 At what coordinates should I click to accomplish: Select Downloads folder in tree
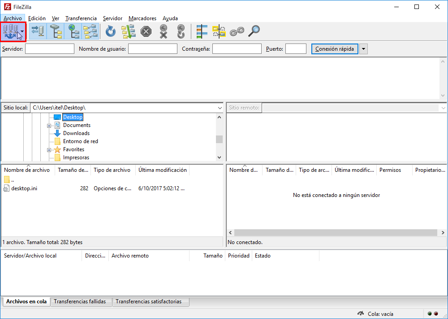tap(76, 133)
